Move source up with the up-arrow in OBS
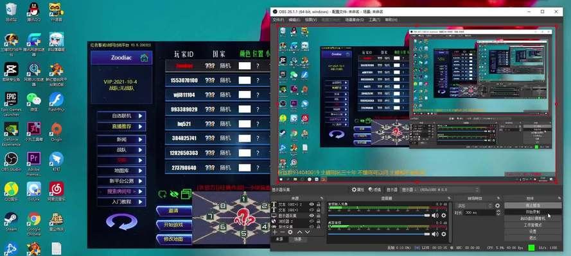Viewport: 571px width, 256px height. (x=300, y=232)
